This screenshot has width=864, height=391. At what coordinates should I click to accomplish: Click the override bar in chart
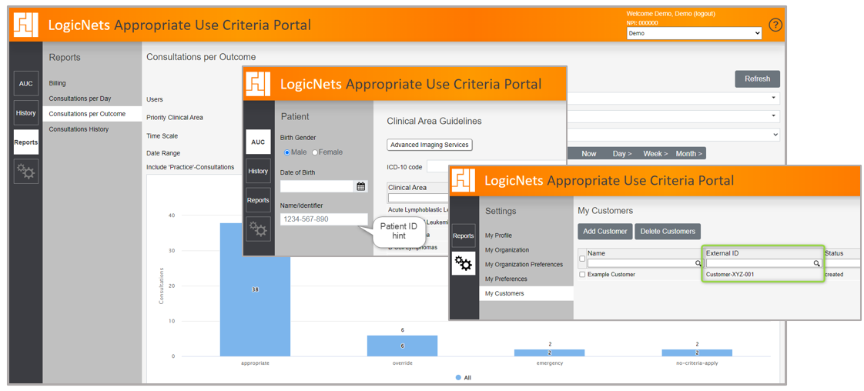tap(402, 346)
